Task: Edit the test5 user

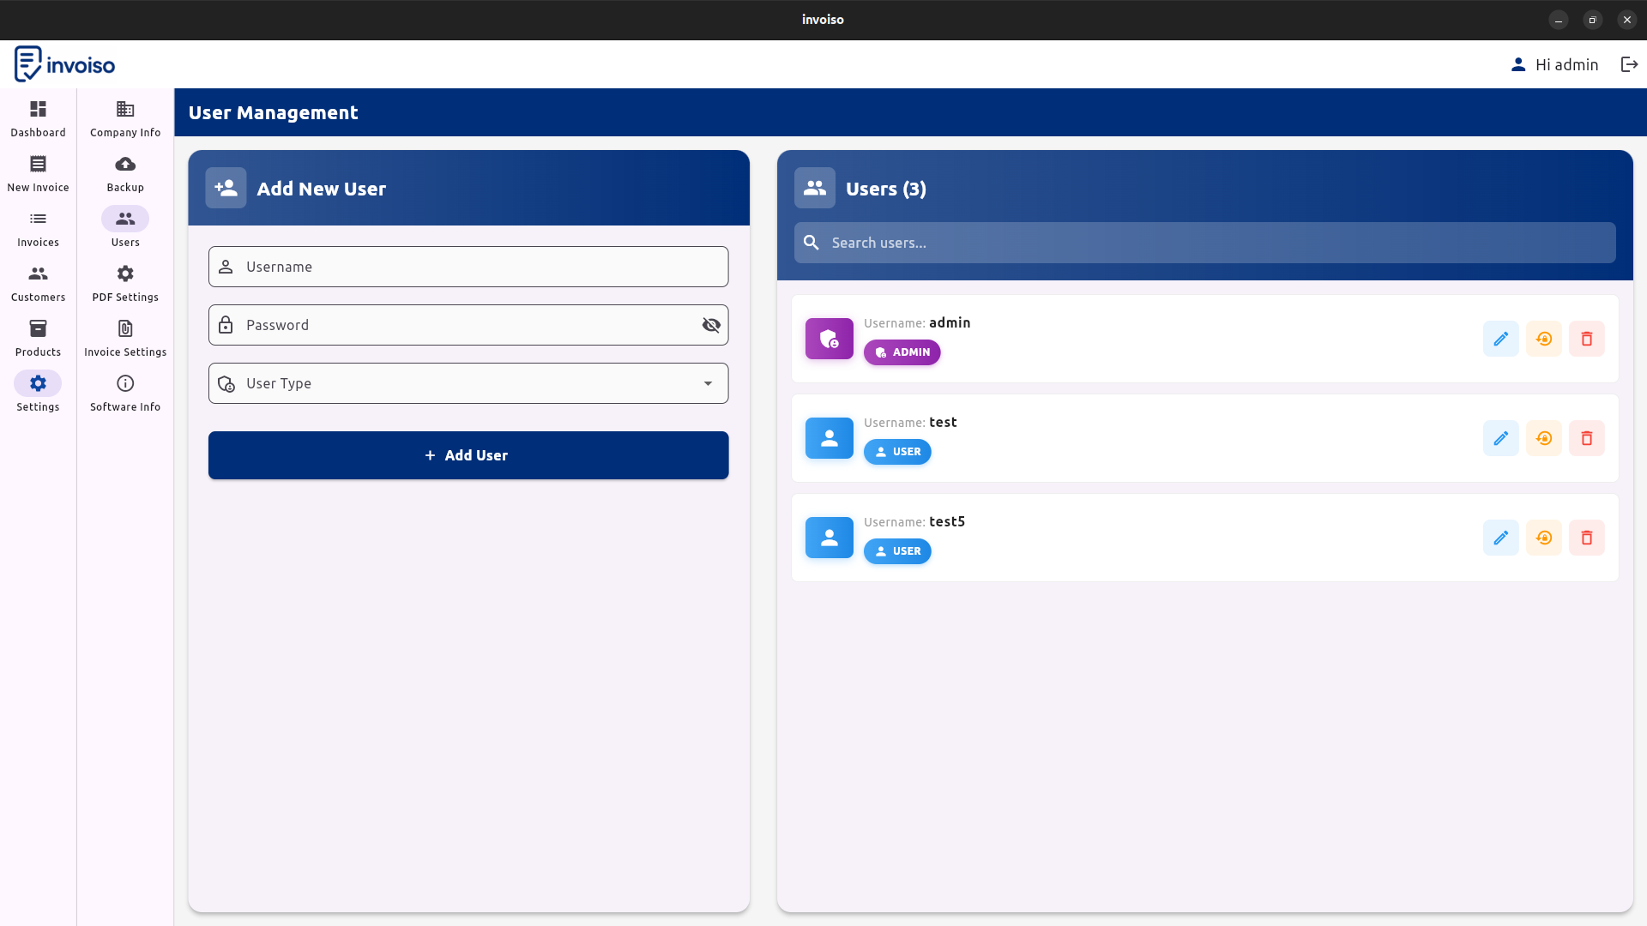Action: coord(1500,538)
